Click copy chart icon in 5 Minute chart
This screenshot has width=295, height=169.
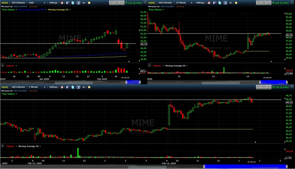click(67, 87)
